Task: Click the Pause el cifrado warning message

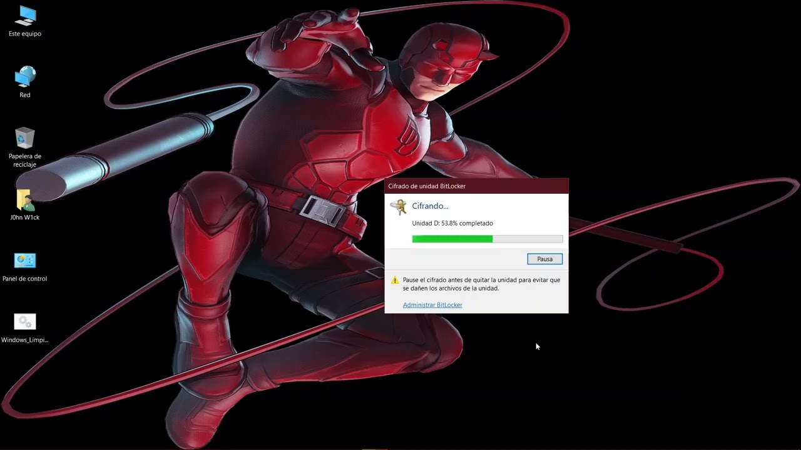Action: click(481, 284)
